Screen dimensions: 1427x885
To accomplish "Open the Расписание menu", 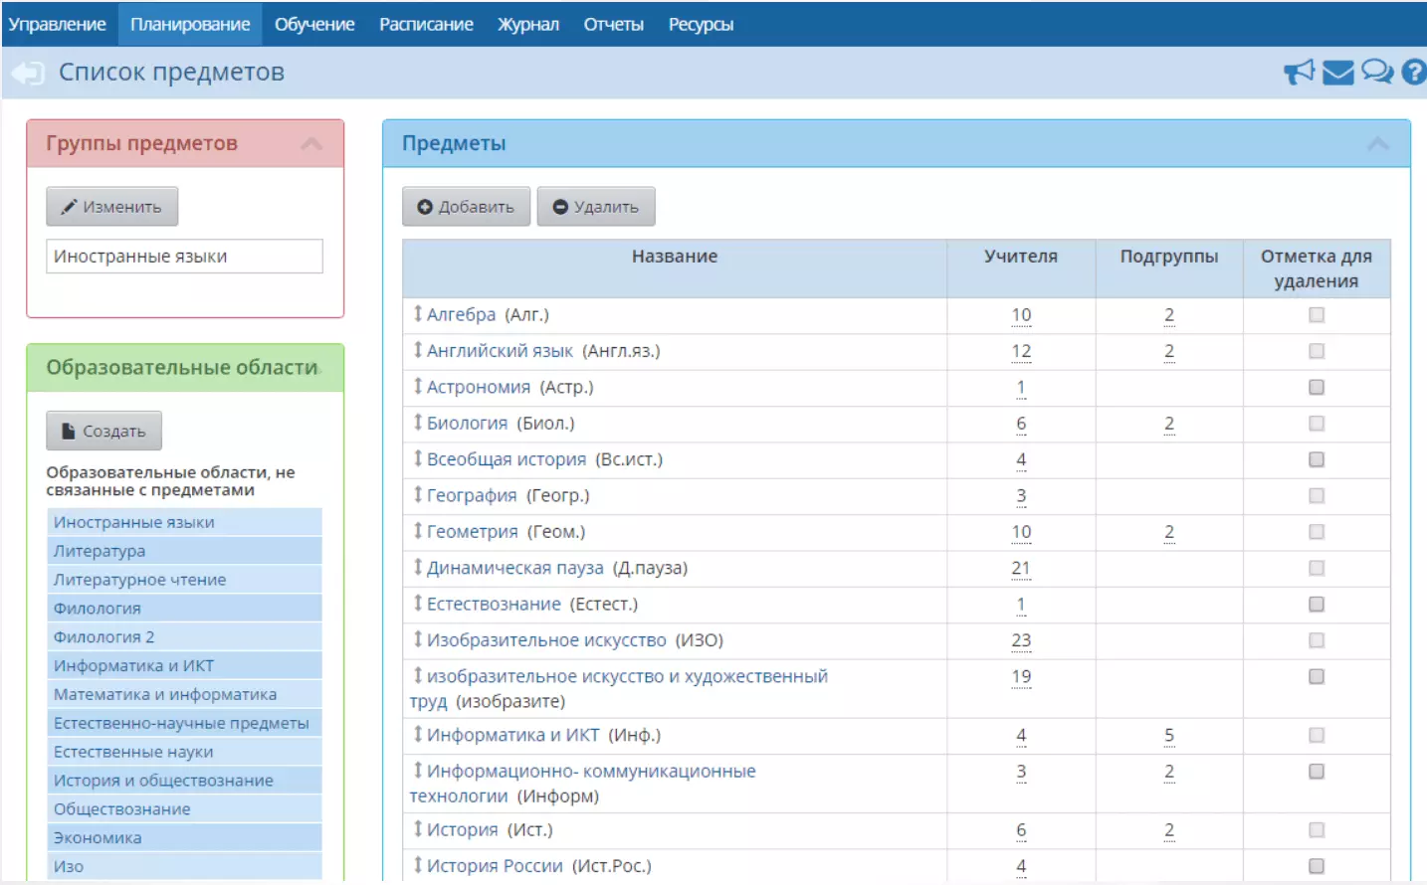I will coord(426,24).
